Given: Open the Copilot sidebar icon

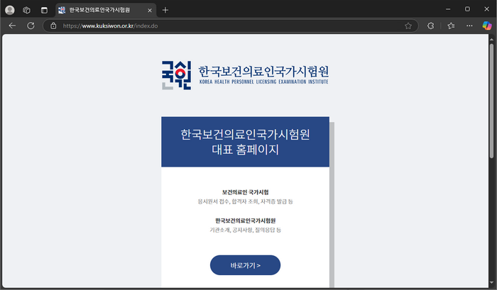Looking at the screenshot, I should point(487,26).
